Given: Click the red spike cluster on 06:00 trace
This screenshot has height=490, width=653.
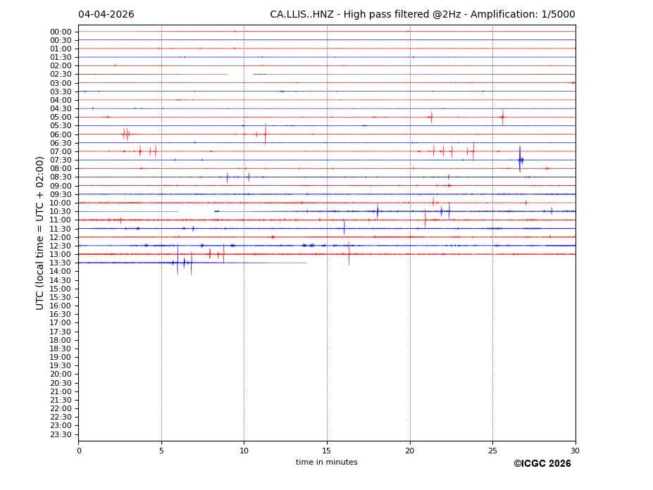Looking at the screenshot, I should 126,134.
